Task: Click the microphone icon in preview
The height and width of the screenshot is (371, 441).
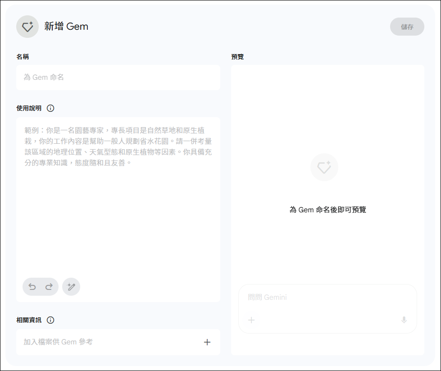Action: (404, 320)
